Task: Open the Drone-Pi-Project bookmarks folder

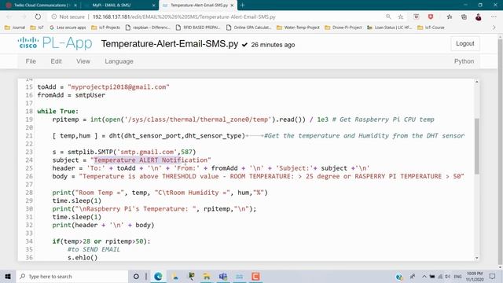Action: (343, 28)
